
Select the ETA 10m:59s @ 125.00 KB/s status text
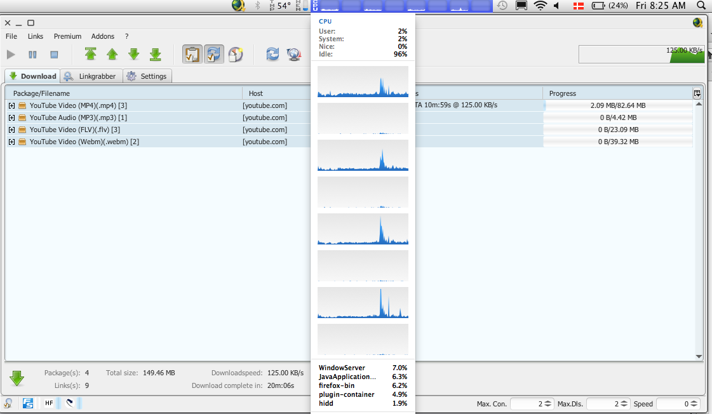(x=456, y=105)
